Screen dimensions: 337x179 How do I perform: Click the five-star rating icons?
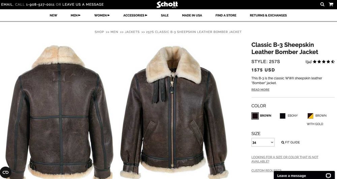tap(324, 62)
